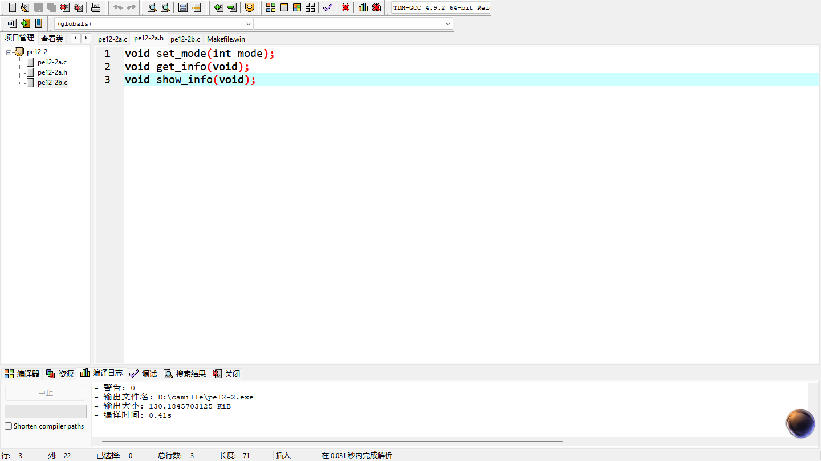Open the Makefile.win editor tab

pyautogui.click(x=226, y=39)
